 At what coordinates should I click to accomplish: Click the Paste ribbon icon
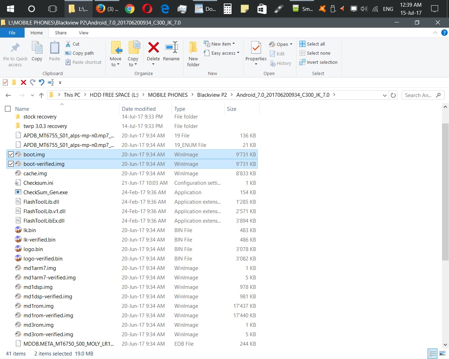pos(54,48)
